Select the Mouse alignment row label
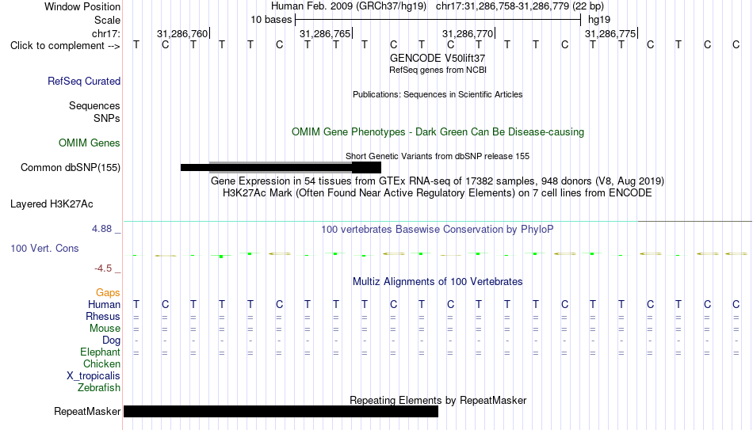Screen dimensions: 753x430 click(105, 329)
